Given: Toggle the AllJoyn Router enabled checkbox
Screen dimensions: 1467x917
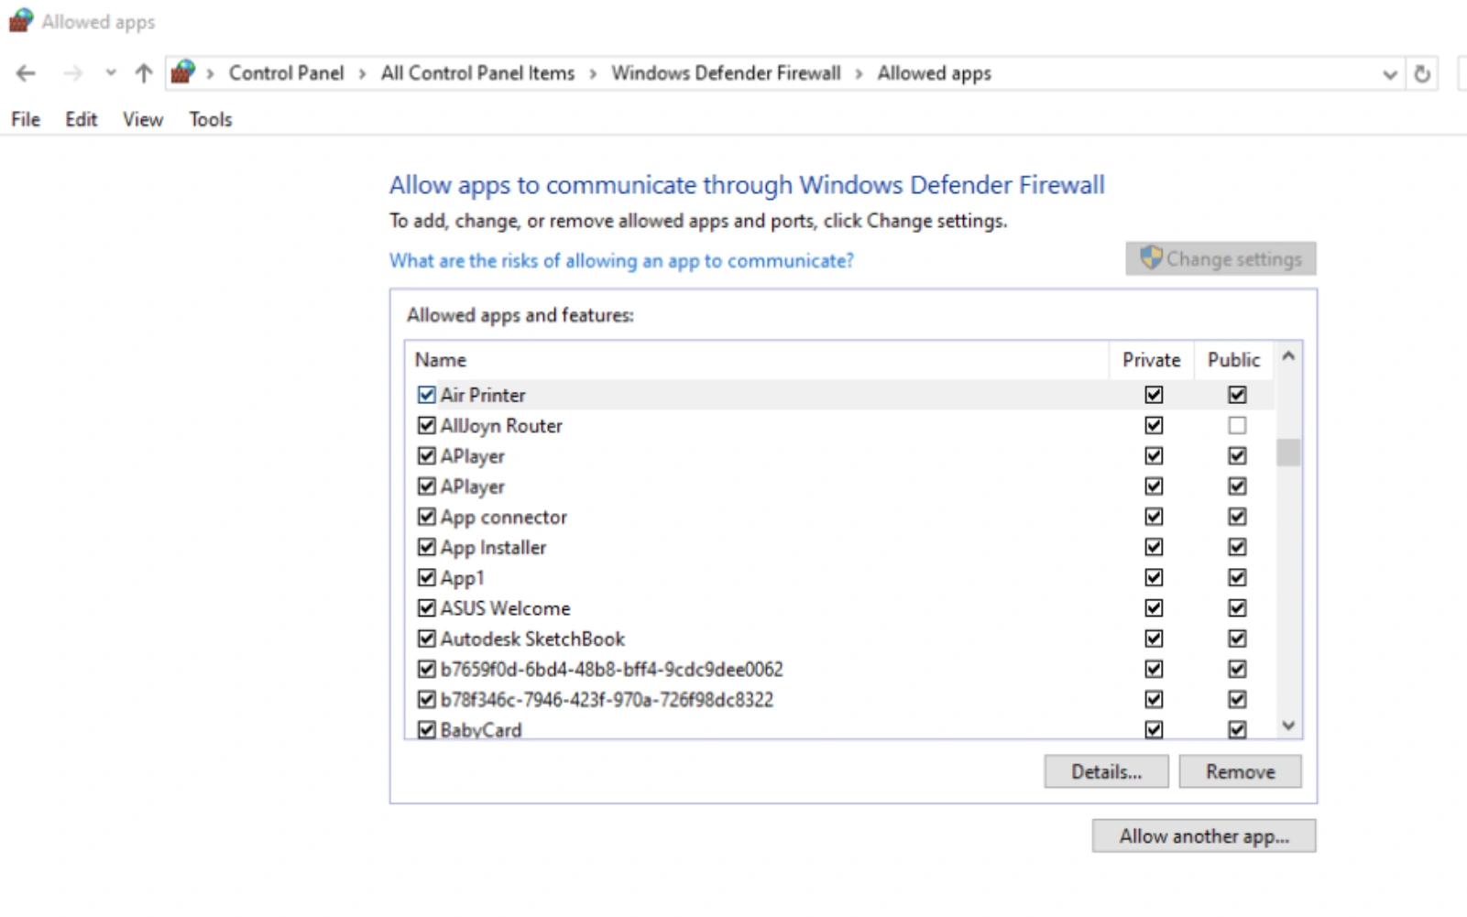Looking at the screenshot, I should click(426, 425).
